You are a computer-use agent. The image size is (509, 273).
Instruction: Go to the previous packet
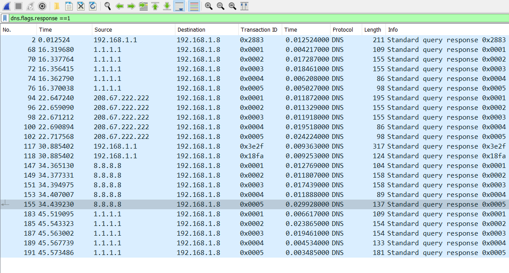point(119,6)
